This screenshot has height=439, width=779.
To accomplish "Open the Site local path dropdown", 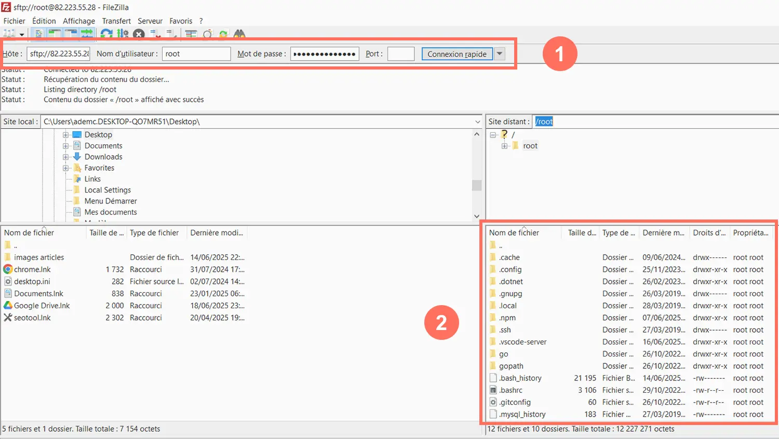I will coord(478,122).
